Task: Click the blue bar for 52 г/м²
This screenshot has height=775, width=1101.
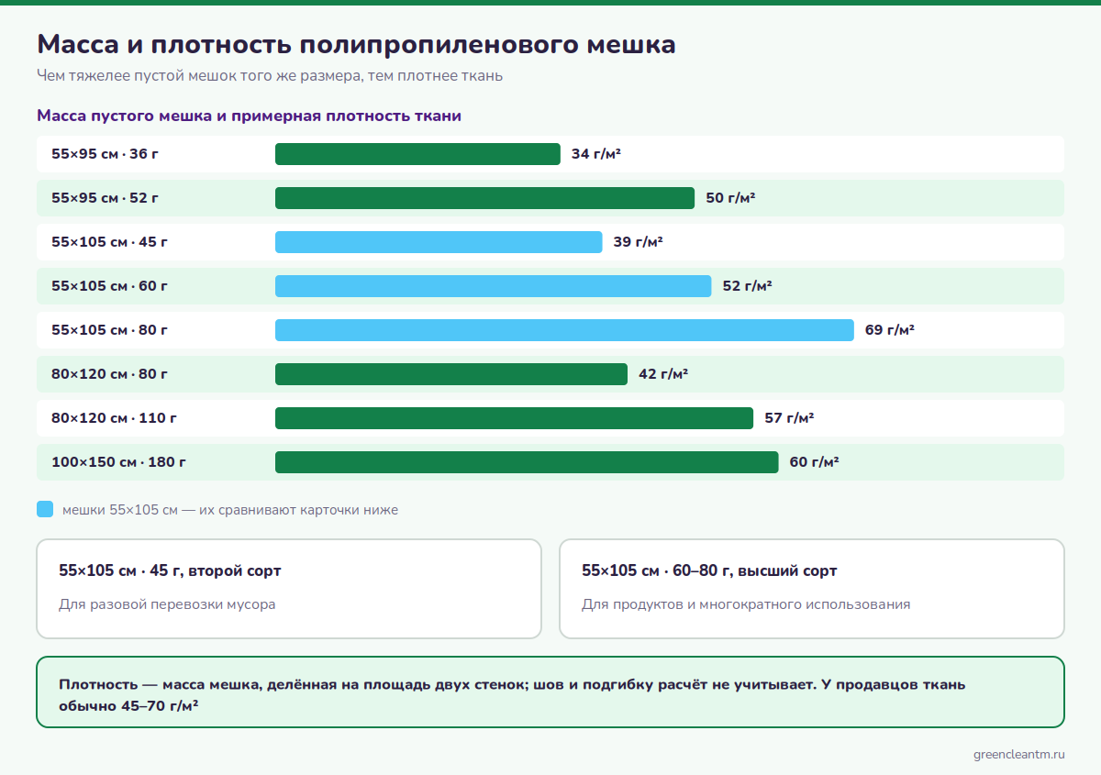Action: pyautogui.click(x=493, y=286)
